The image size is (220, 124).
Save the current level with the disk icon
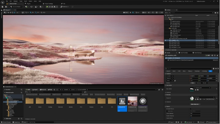coord(2,7)
